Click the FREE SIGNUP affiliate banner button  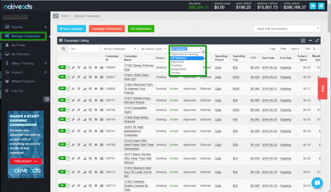coord(26,161)
